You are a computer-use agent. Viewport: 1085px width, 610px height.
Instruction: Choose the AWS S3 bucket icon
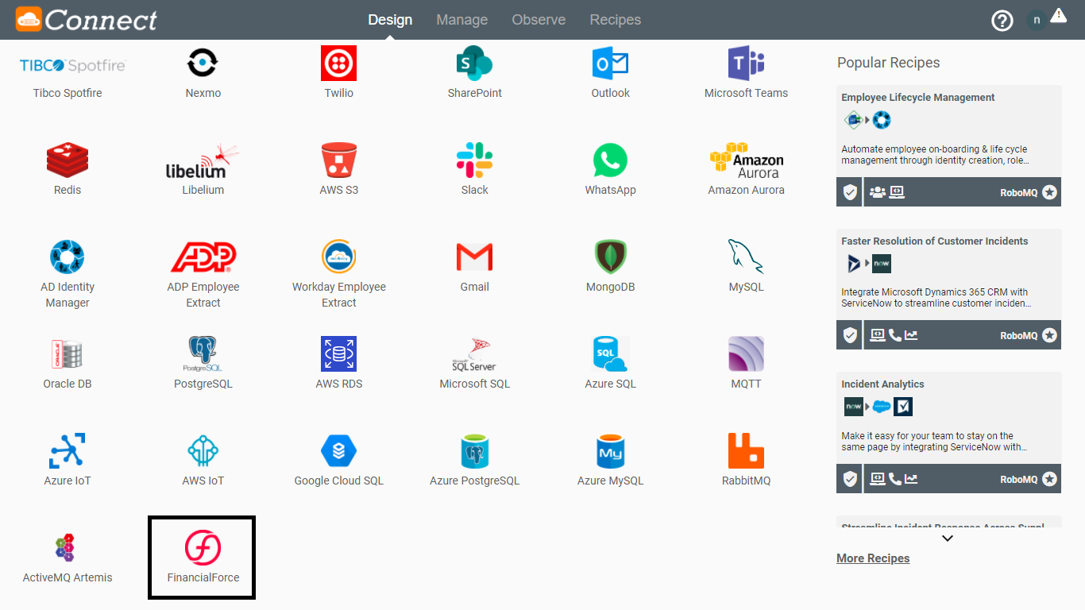click(x=338, y=160)
